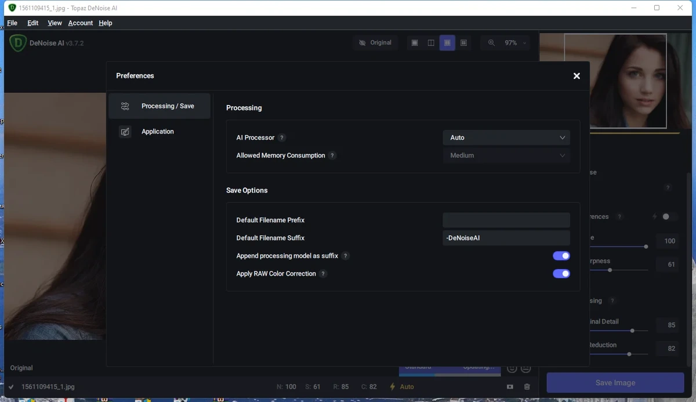Disable Apply RAW Color Correction switch
Viewport: 696px width, 402px height.
click(x=561, y=274)
